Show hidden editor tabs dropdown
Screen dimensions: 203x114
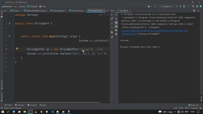pos(108,10)
